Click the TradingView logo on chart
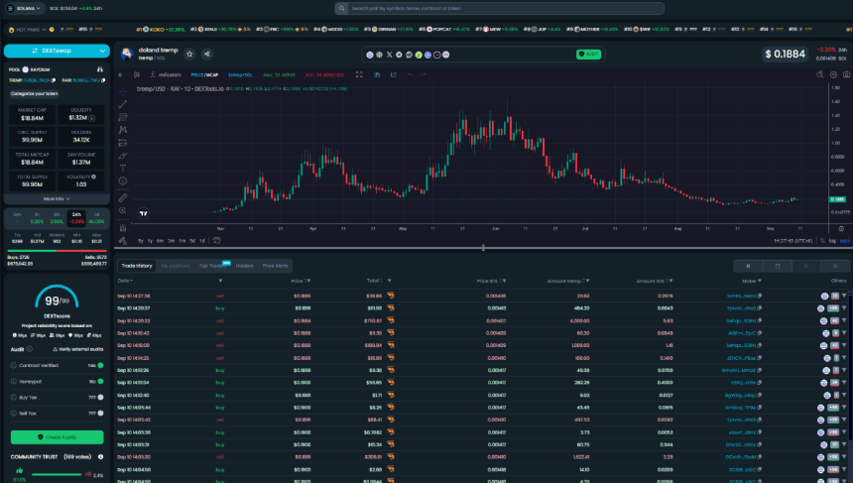This screenshot has width=853, height=483. point(143,213)
